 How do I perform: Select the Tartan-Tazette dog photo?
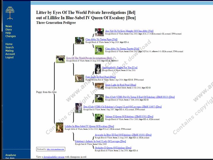[x=99, y=49]
